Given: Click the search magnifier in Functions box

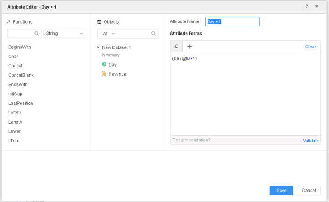Looking at the screenshot, I should [37, 33].
